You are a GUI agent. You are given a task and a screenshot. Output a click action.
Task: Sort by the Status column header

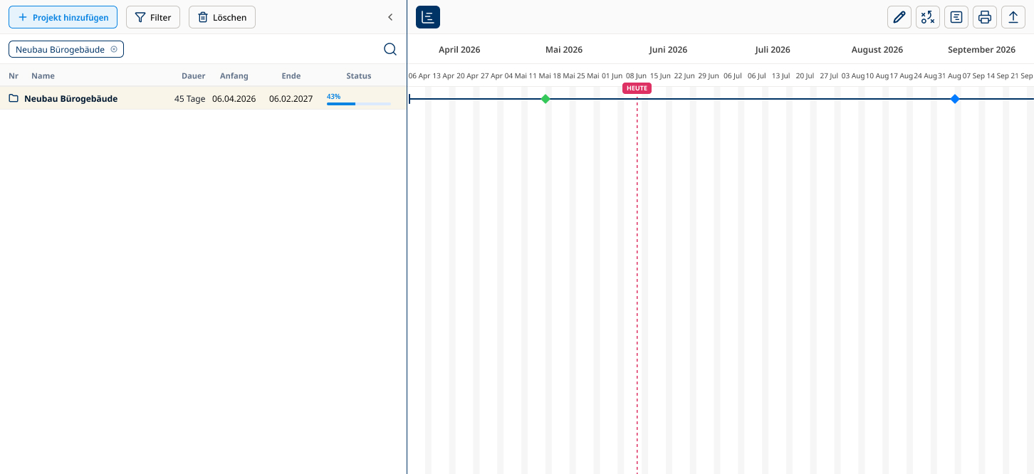pos(359,76)
